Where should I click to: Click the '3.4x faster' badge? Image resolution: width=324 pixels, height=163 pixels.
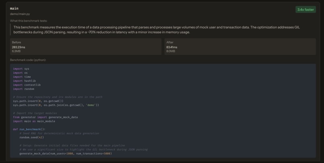point(306,10)
